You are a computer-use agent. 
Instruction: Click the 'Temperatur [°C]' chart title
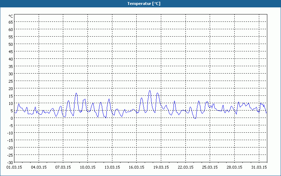coord(144,4)
